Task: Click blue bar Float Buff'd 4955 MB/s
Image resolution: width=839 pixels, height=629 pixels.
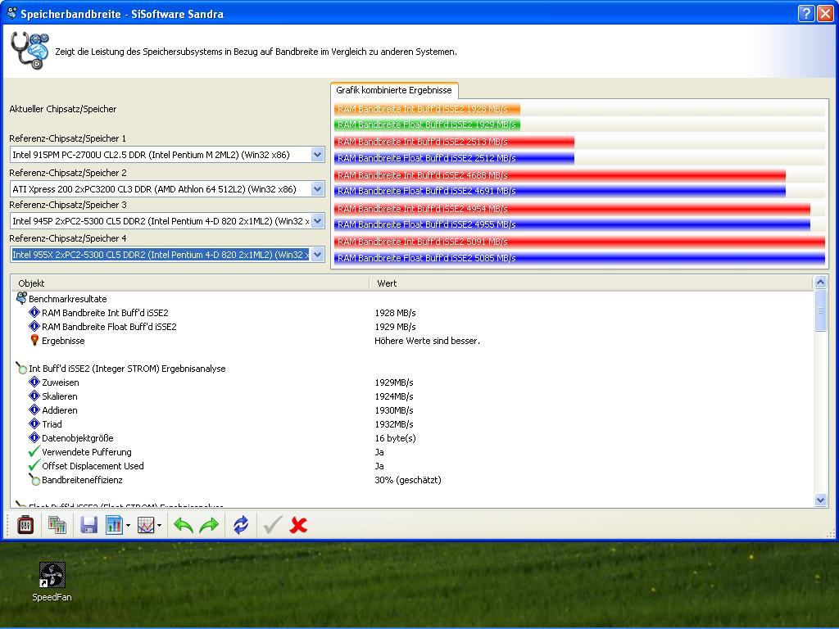Action: pyautogui.click(x=572, y=224)
